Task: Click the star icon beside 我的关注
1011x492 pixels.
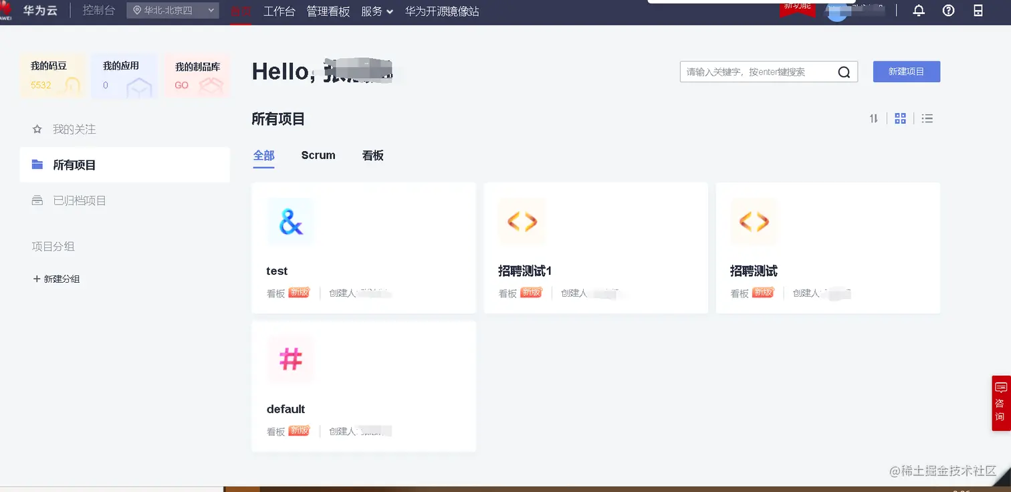Action: click(x=37, y=129)
